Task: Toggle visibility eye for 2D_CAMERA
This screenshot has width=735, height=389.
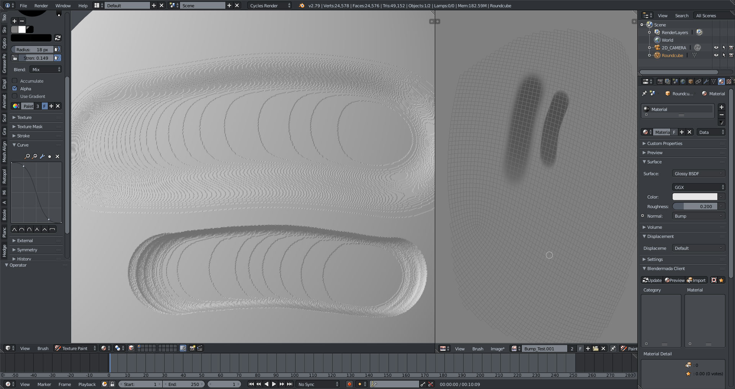Action: (x=716, y=48)
